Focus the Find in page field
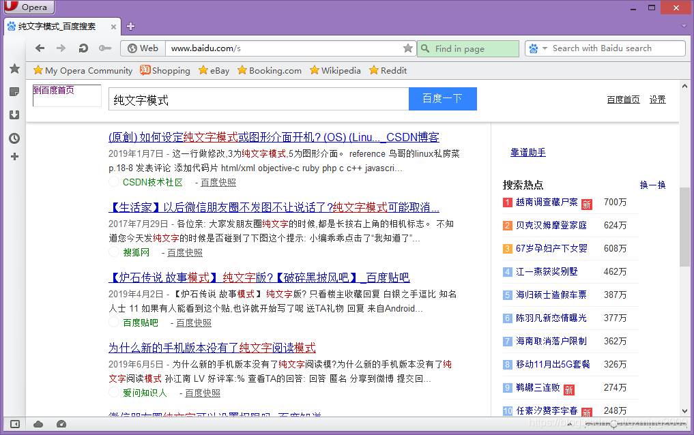 point(468,48)
